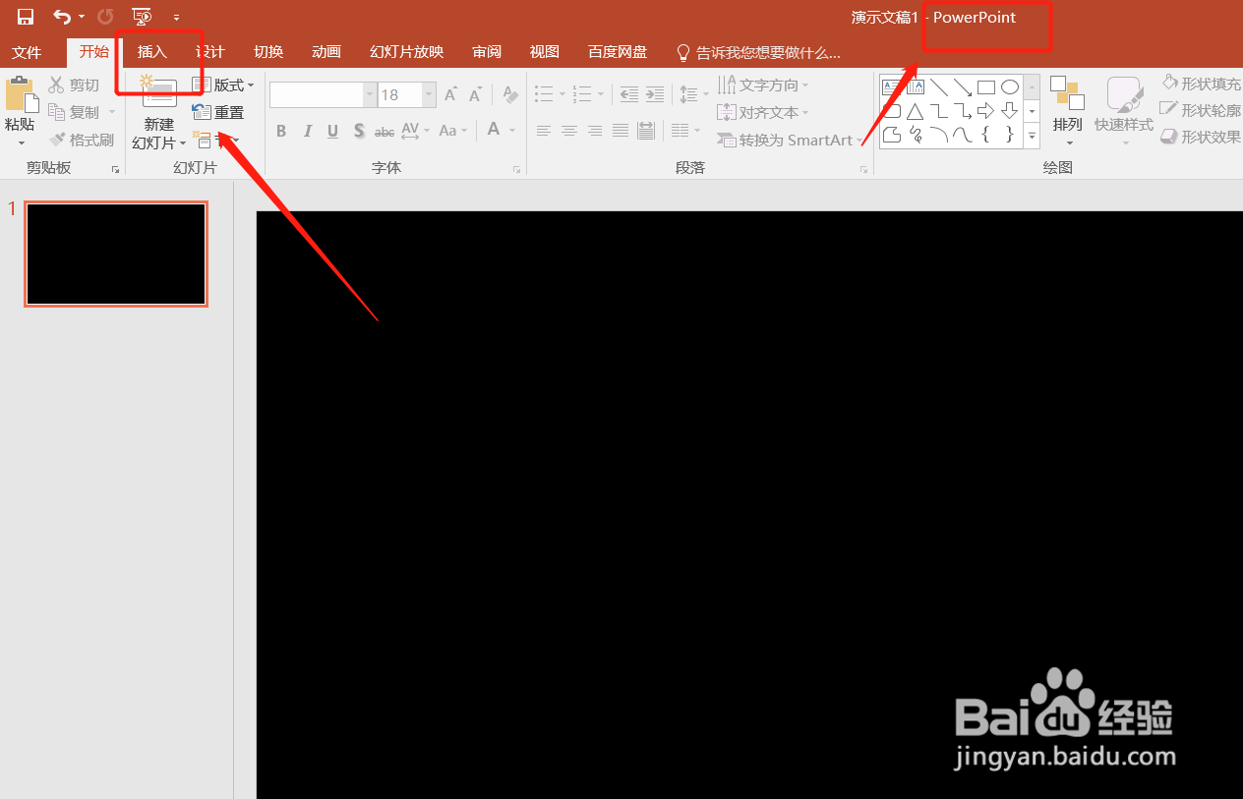Toggle Underline formatting
1243x799 pixels.
point(333,131)
